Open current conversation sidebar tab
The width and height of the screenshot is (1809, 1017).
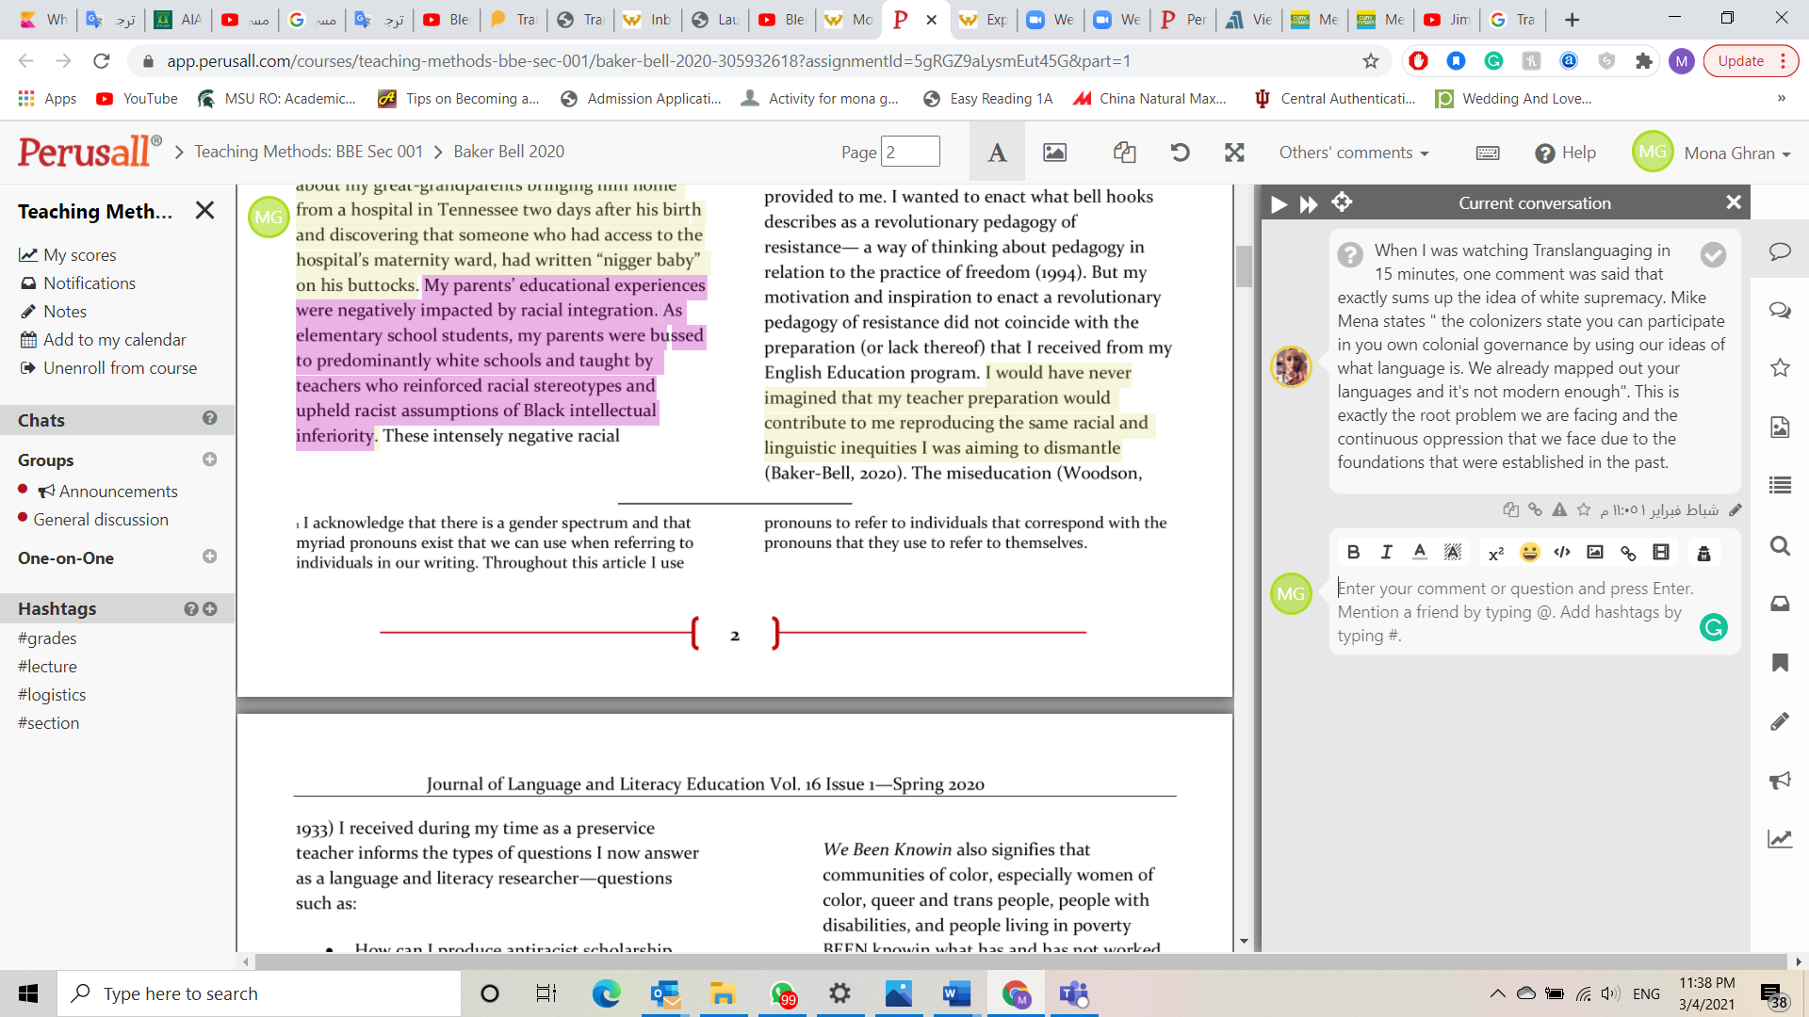pyautogui.click(x=1780, y=251)
